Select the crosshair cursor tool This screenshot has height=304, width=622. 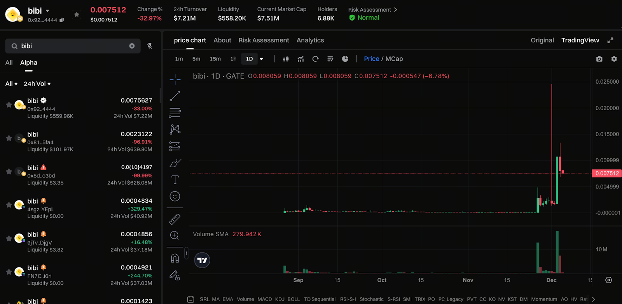(x=175, y=79)
